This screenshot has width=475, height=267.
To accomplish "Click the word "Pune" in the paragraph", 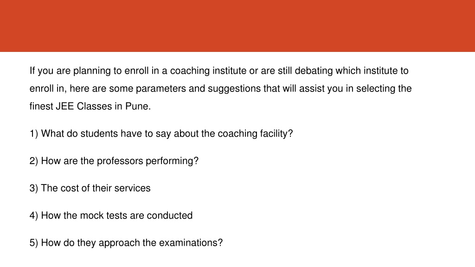I will coord(137,106).
